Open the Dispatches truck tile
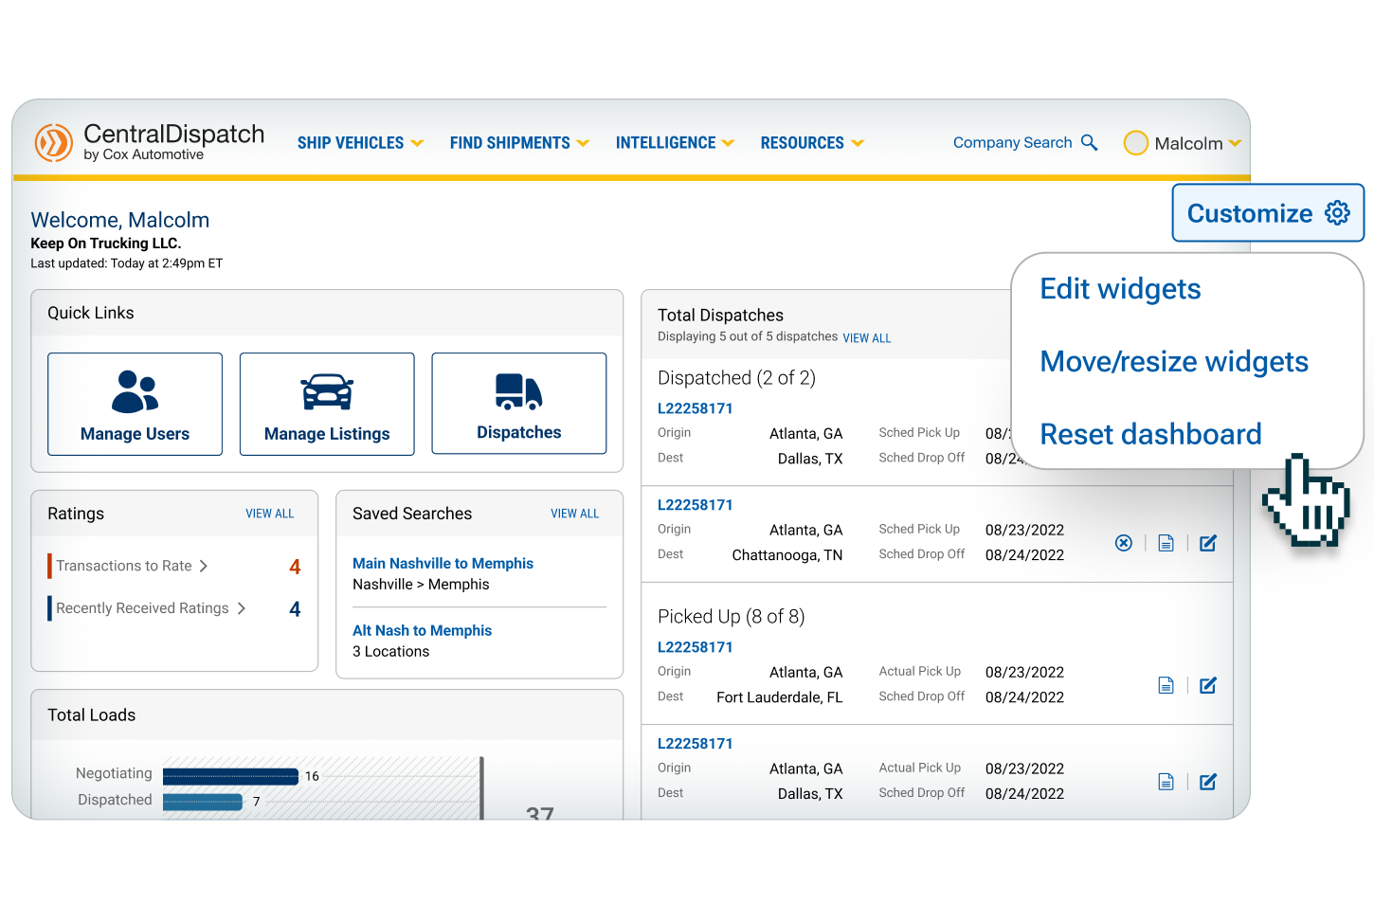This screenshot has height=922, width=1374. coord(518,405)
